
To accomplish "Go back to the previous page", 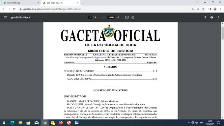I will point(4,9).
